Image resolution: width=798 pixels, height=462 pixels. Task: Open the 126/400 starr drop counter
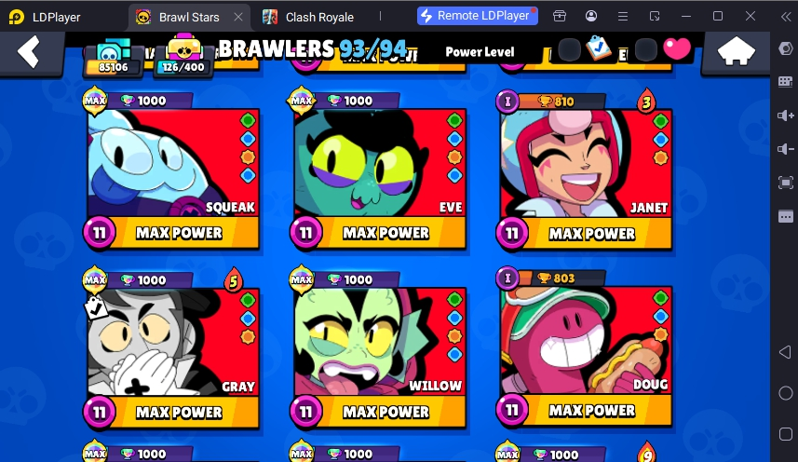pos(183,57)
